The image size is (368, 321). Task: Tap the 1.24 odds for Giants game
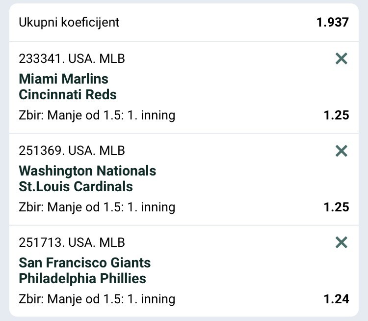(336, 299)
